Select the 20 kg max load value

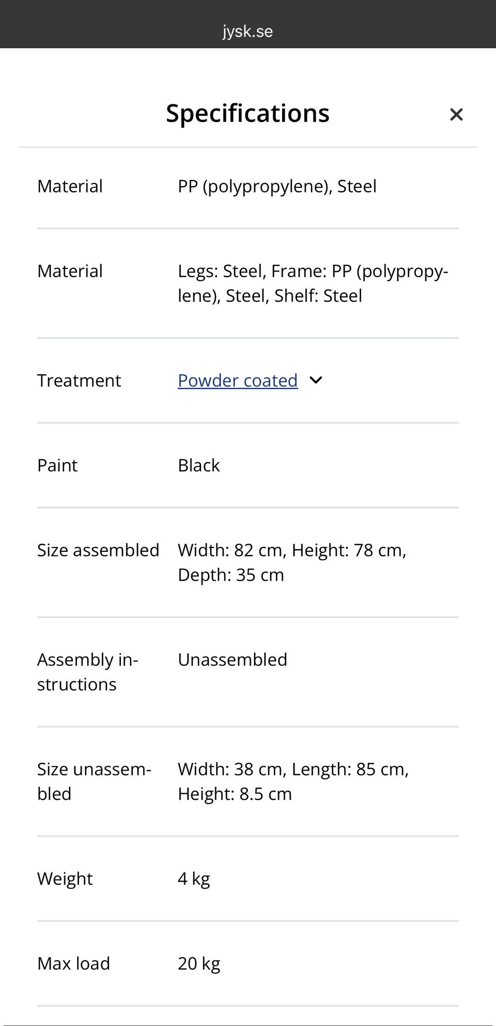pyautogui.click(x=199, y=963)
